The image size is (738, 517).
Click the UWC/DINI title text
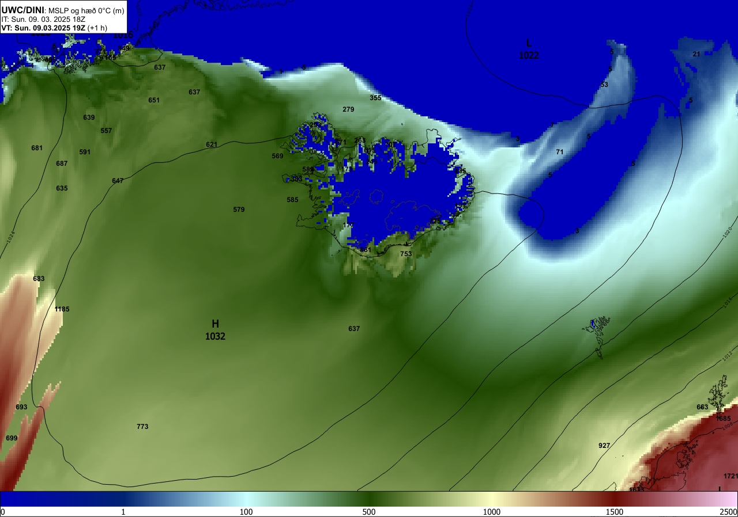point(22,9)
